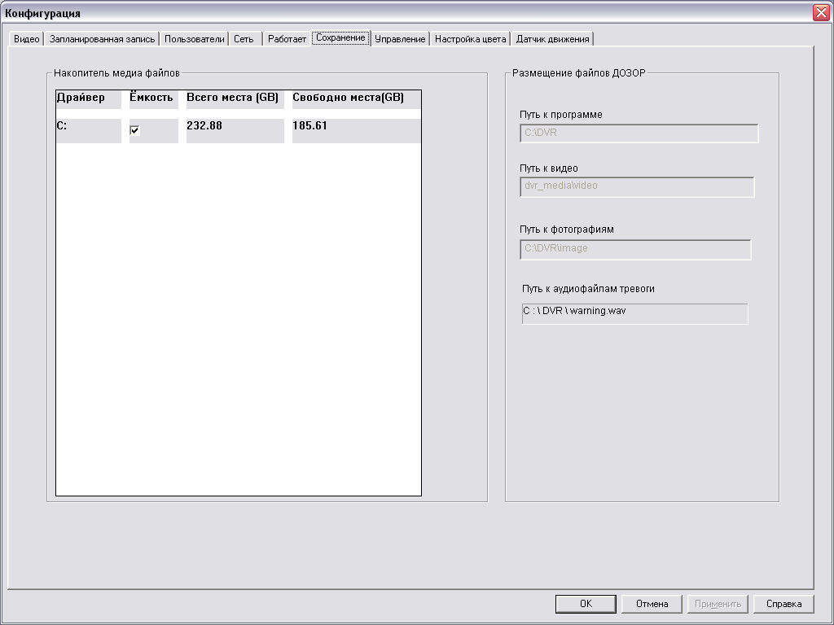
Task: Open help with the Справка button
Action: click(784, 604)
